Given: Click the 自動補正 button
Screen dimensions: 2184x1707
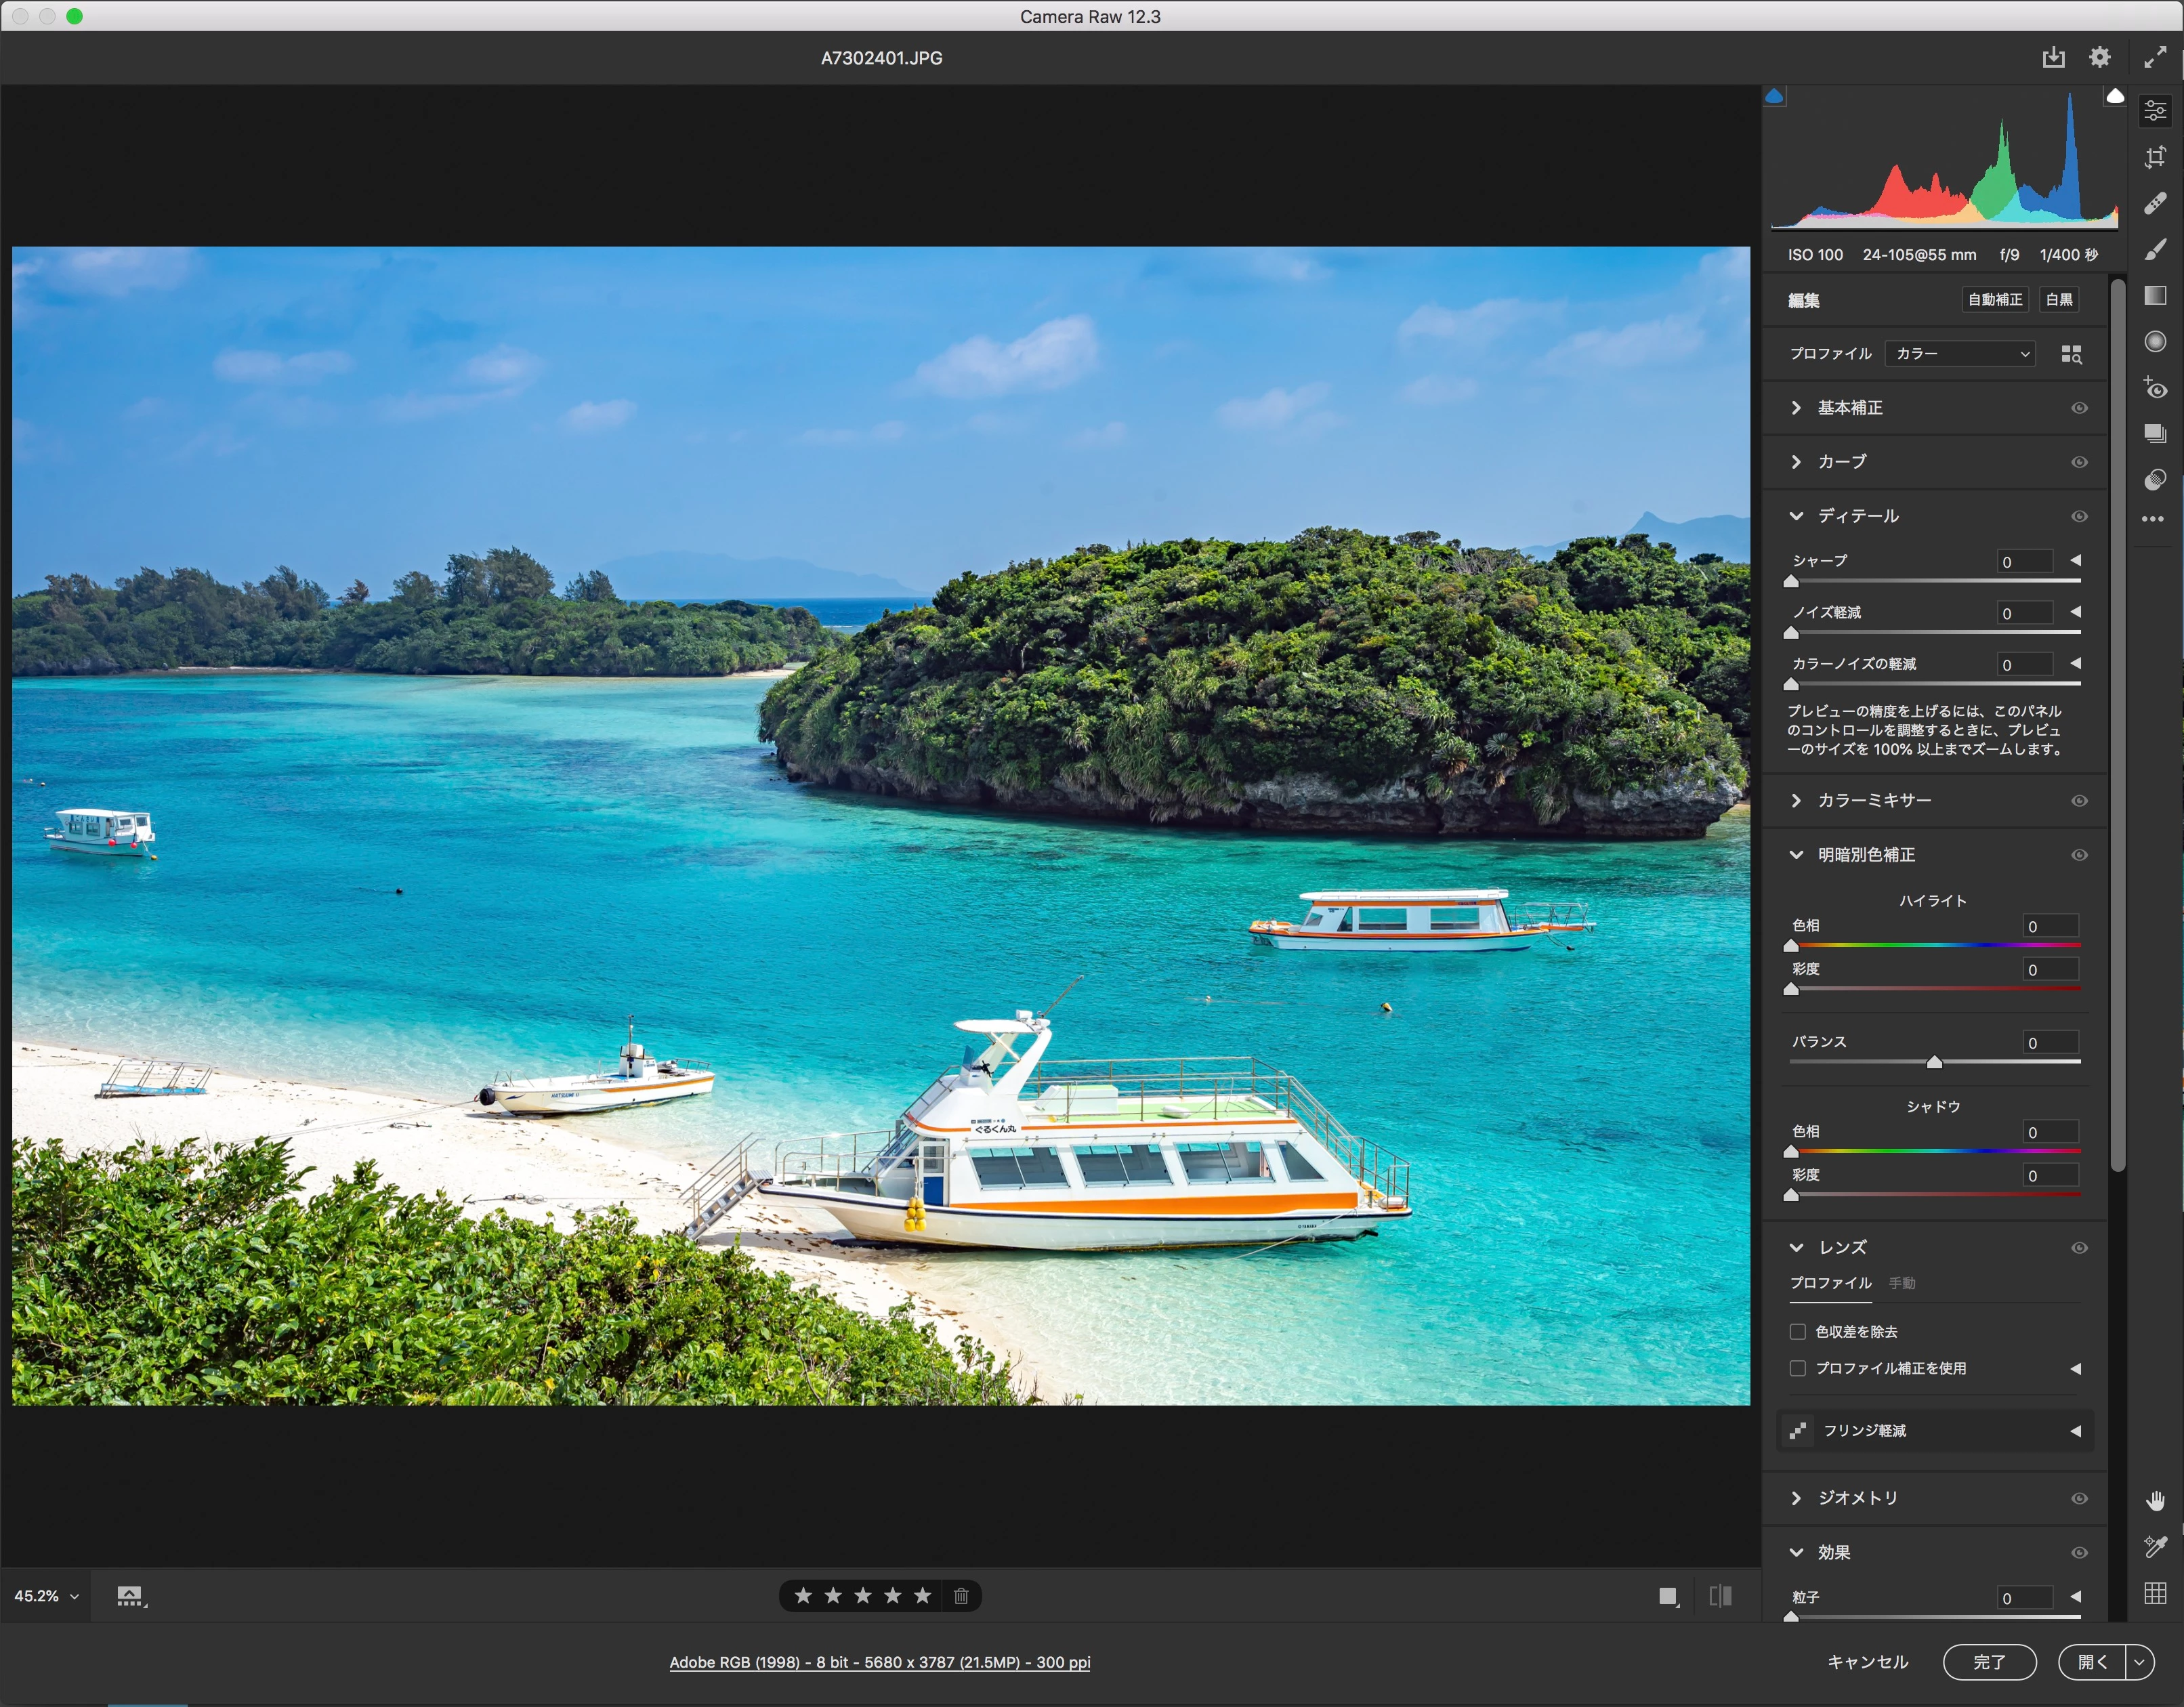Looking at the screenshot, I should [x=1994, y=299].
